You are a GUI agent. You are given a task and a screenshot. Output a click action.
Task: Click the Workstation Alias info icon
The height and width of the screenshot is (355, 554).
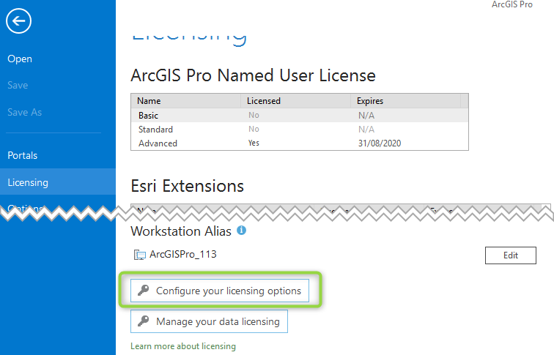[x=241, y=231]
